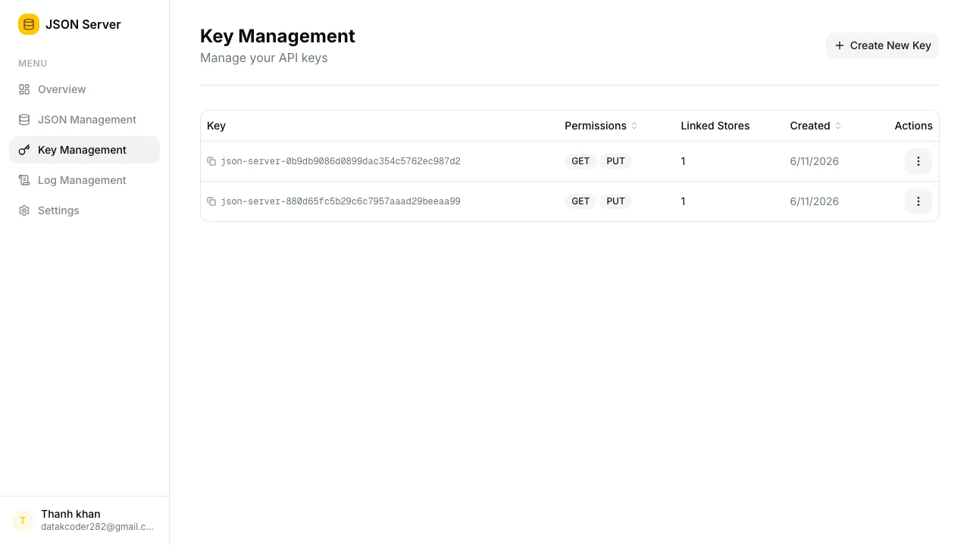Click the user avatar T
This screenshot has height=545, width=970.
pyautogui.click(x=23, y=521)
